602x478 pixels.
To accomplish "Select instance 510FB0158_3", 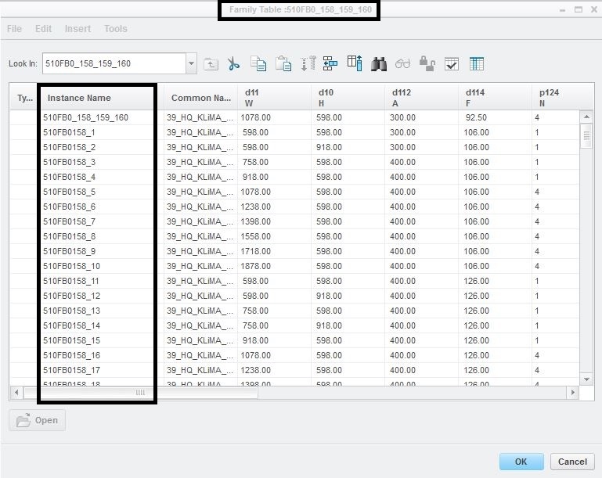I will (69, 162).
